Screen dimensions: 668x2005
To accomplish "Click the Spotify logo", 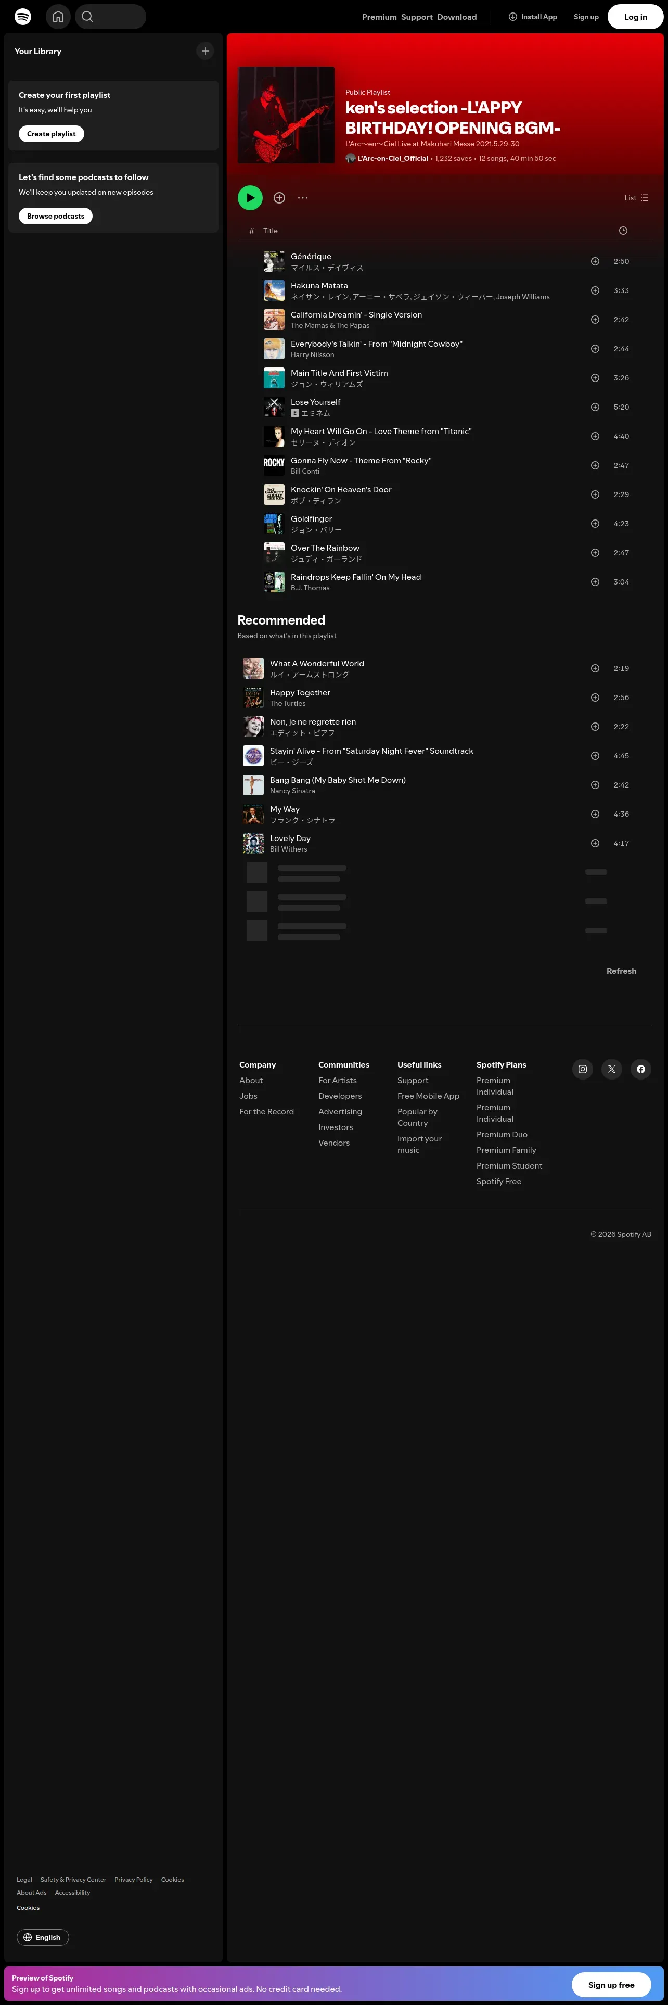I will tap(23, 16).
